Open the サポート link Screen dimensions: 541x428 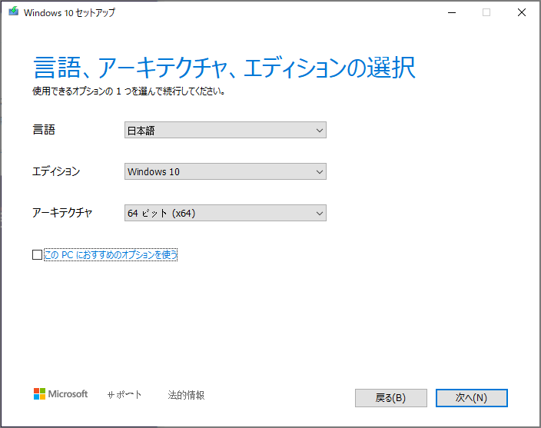click(124, 394)
